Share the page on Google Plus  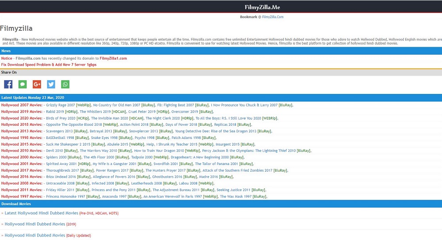(37, 84)
